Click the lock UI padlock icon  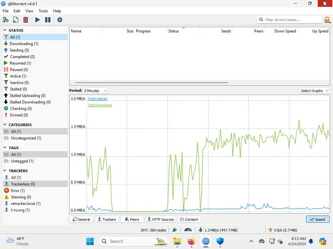327,20
